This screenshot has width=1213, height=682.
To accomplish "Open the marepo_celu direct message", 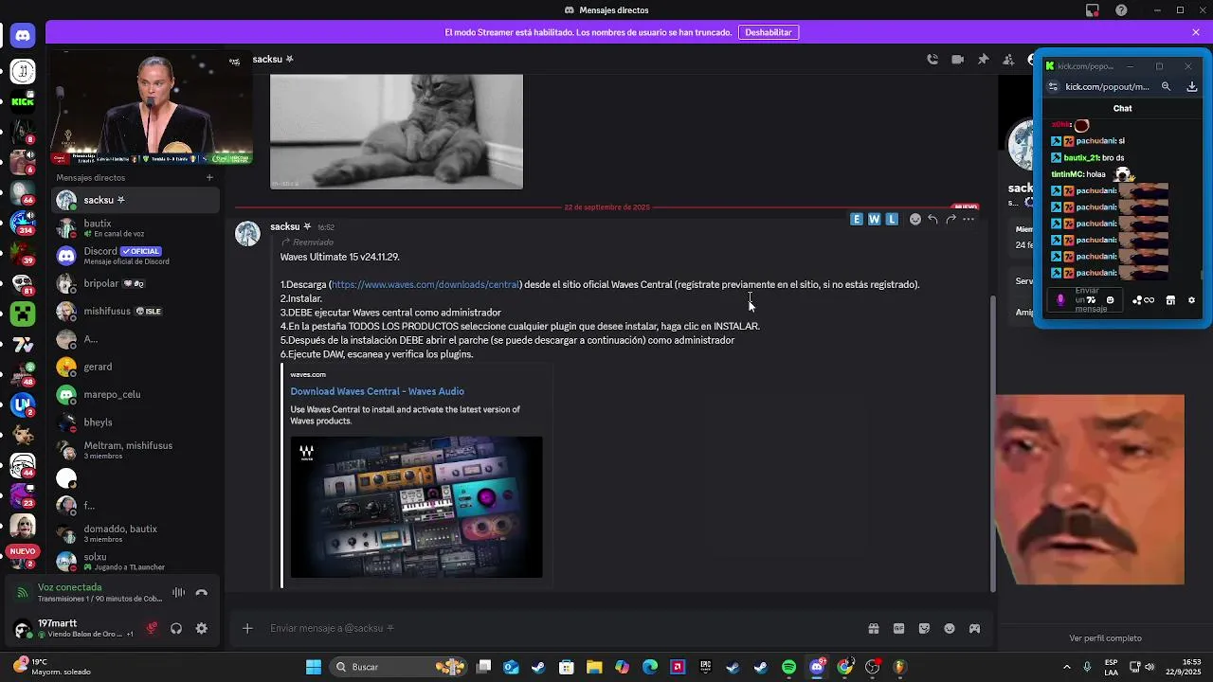I will [136, 394].
